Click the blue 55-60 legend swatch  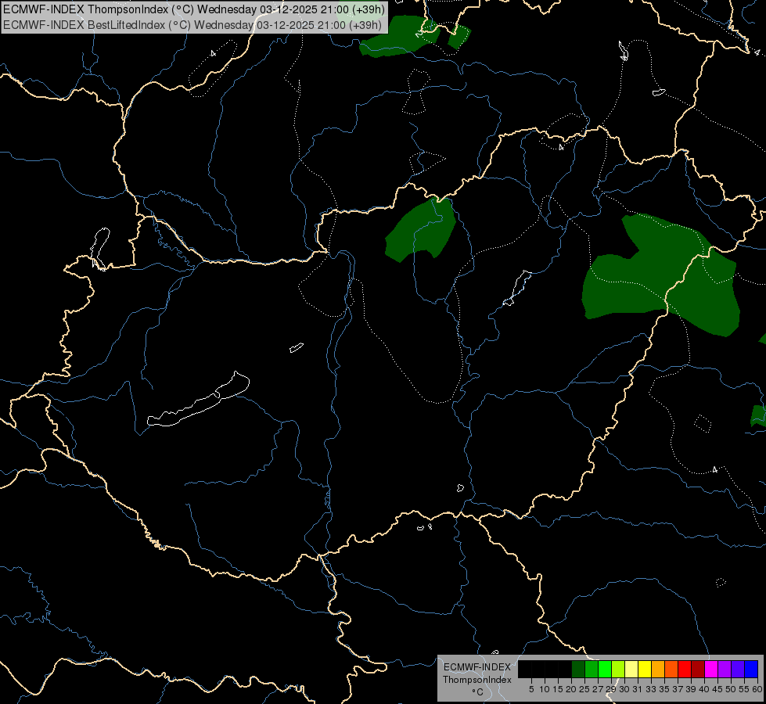point(751,669)
